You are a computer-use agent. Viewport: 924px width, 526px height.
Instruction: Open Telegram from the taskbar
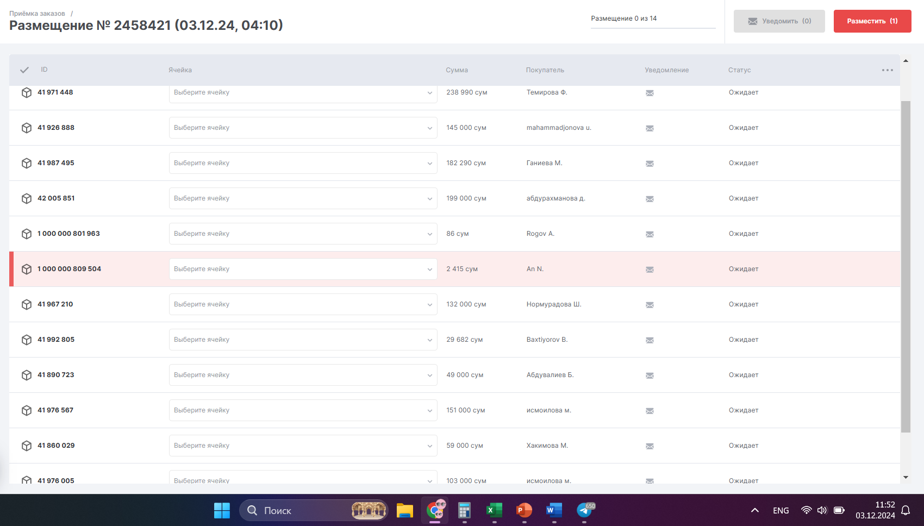click(585, 510)
